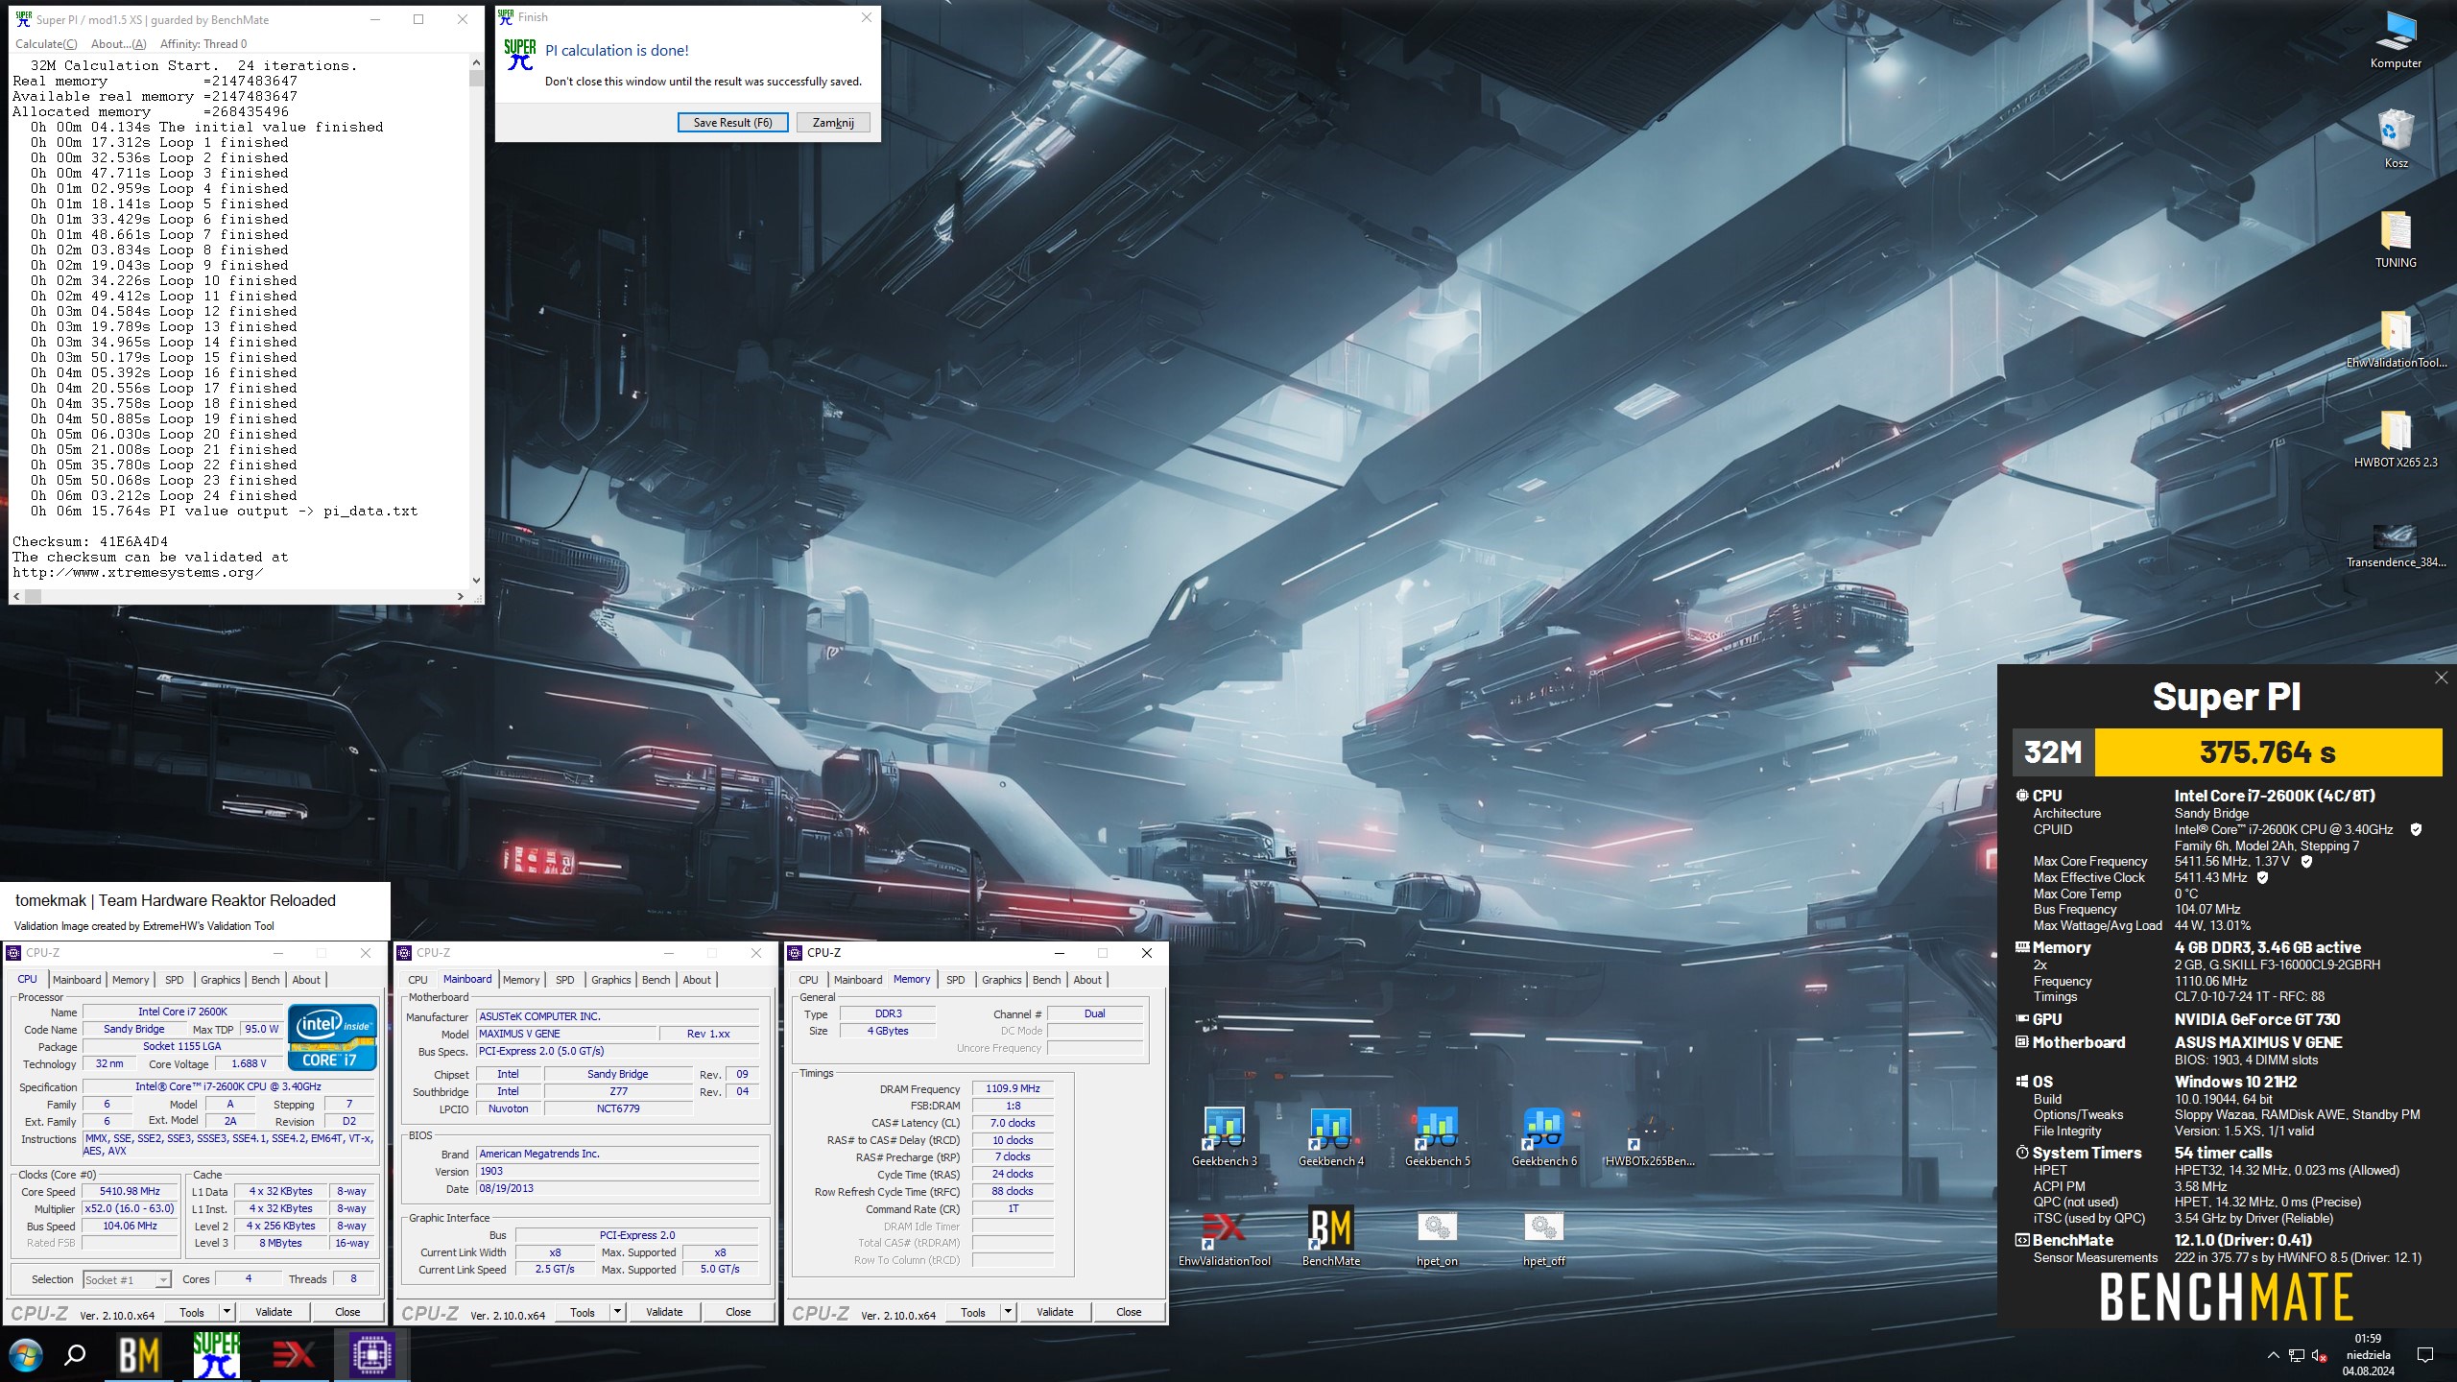Screen dimensions: 2457x1382
Task: Launch the Geekbench 5 shortcut
Action: coord(1438,1137)
